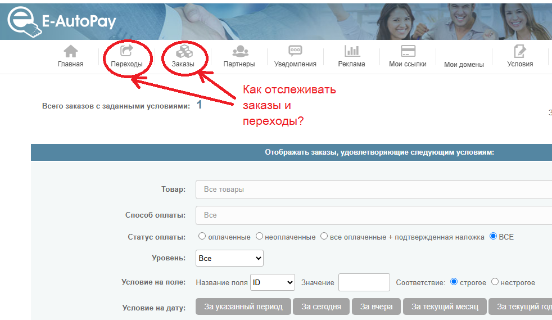Go to Главная menu label
552x320 pixels.
[x=70, y=64]
